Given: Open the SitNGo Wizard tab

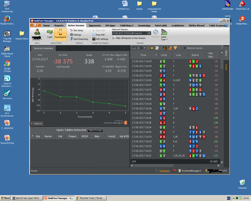Looking at the screenshot, I should tap(196, 25).
